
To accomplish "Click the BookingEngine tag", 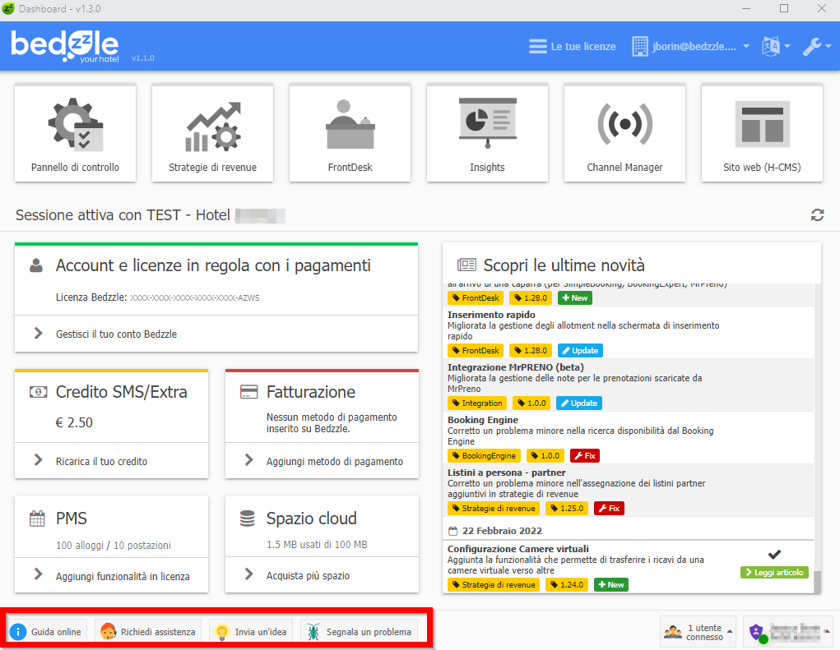I will click(x=484, y=456).
